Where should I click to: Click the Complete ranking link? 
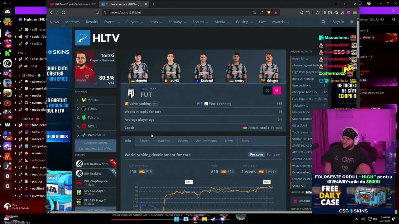(x=95, y=142)
